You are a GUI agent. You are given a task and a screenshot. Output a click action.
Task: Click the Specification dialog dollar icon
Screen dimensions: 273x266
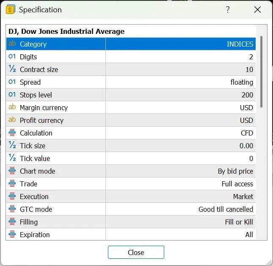[10, 9]
